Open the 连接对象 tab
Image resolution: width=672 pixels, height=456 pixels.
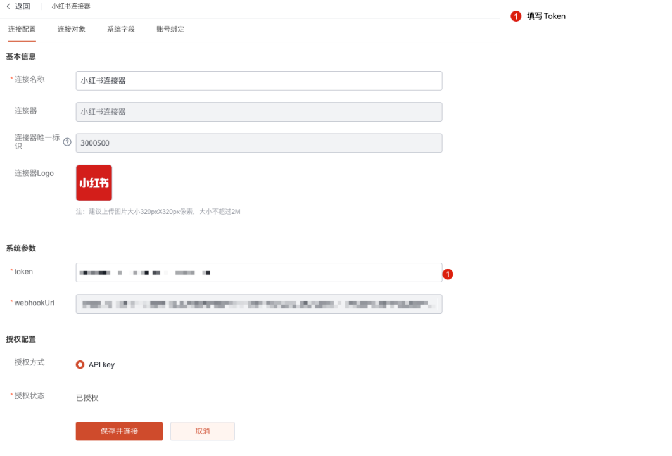(72, 29)
